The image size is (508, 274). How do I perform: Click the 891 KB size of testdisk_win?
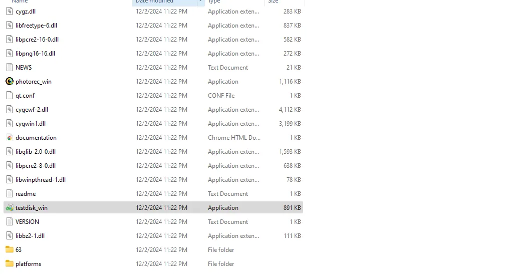pos(292,207)
